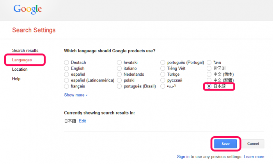Click the blue Save button
The image size is (273, 164).
(x=225, y=144)
